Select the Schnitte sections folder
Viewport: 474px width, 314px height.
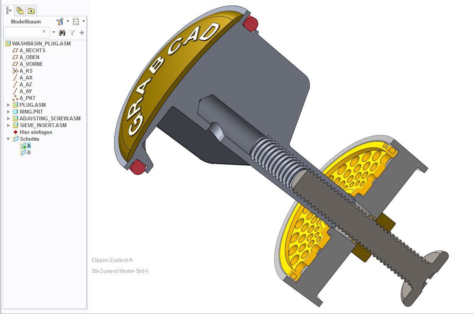(x=30, y=139)
